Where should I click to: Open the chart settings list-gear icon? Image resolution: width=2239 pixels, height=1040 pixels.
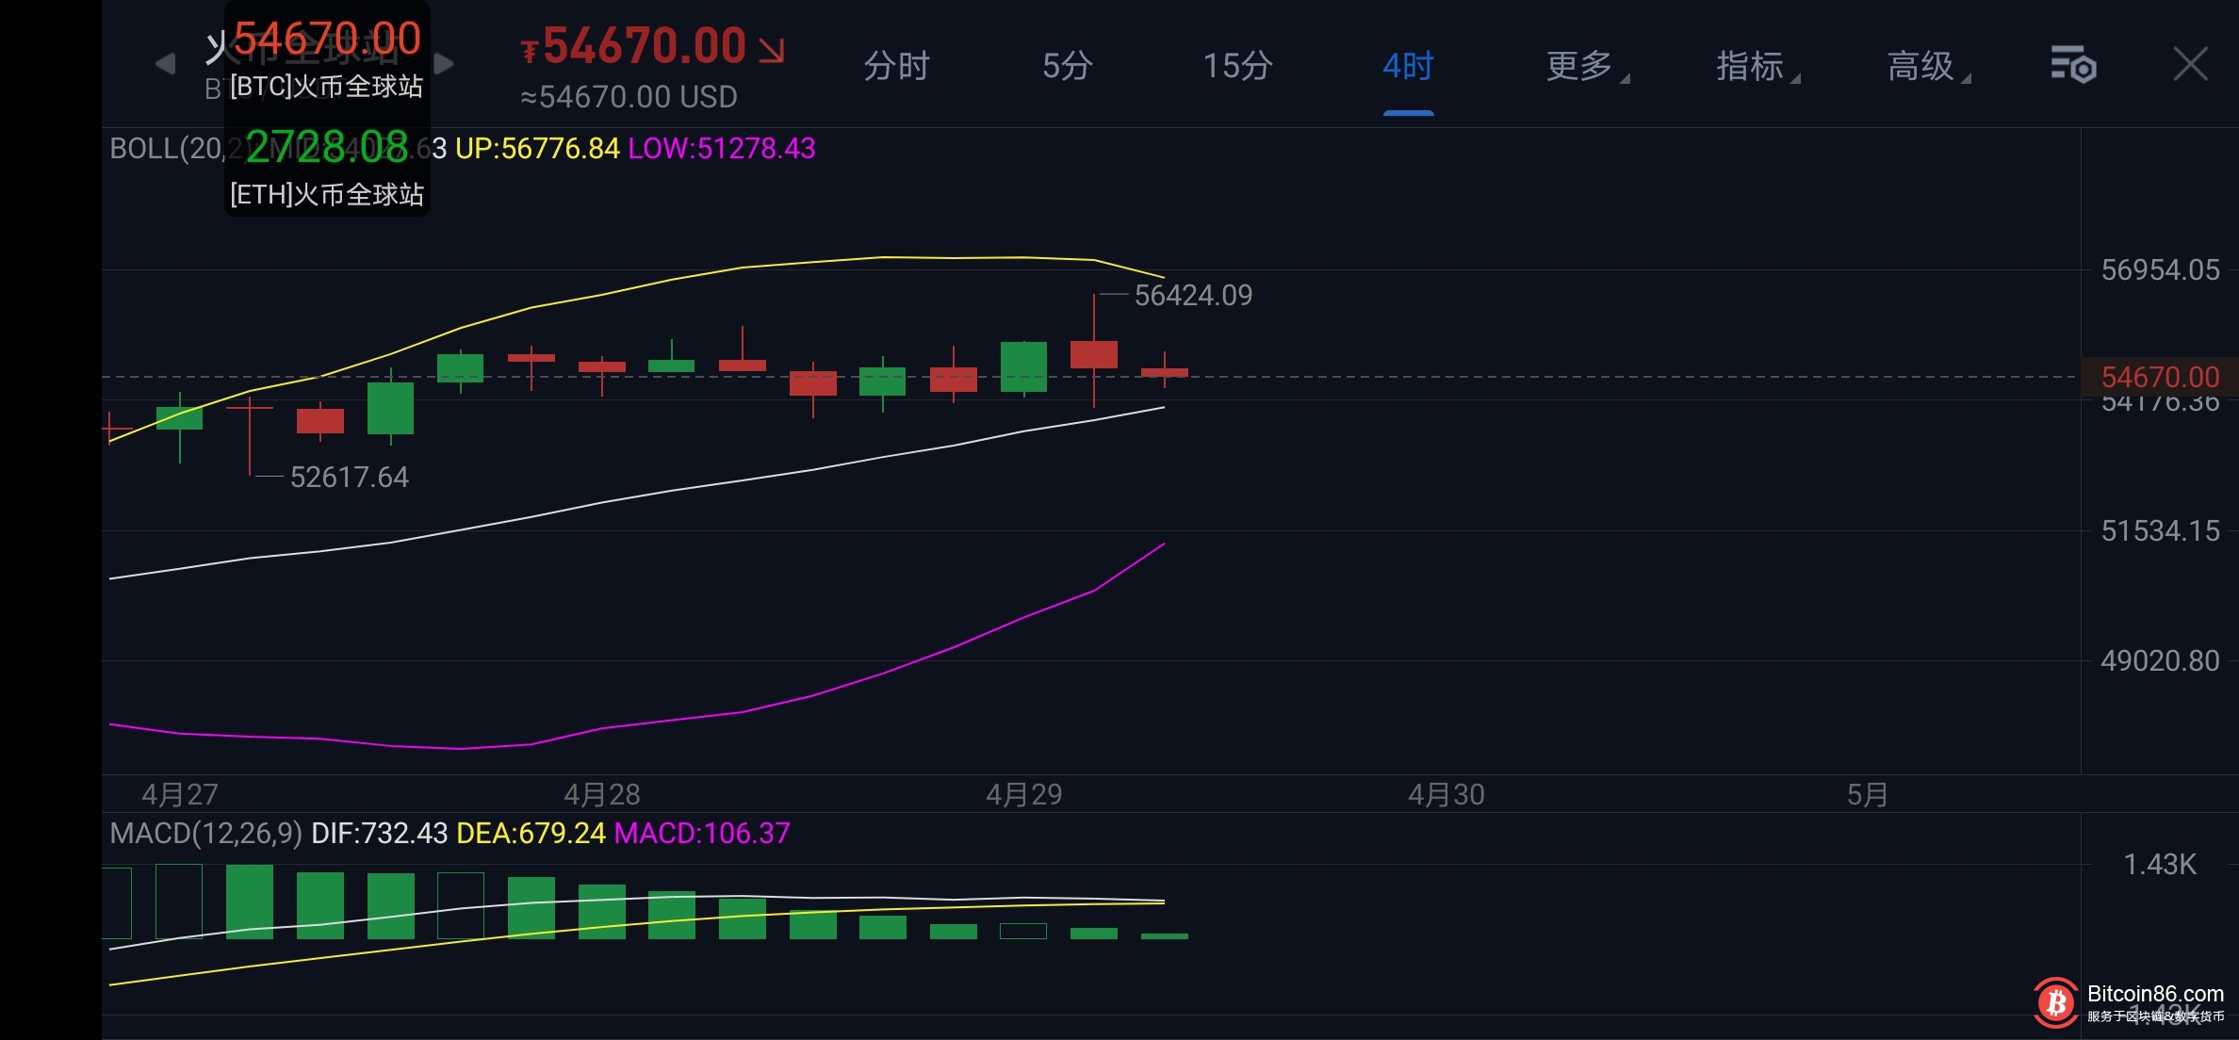tap(2072, 65)
